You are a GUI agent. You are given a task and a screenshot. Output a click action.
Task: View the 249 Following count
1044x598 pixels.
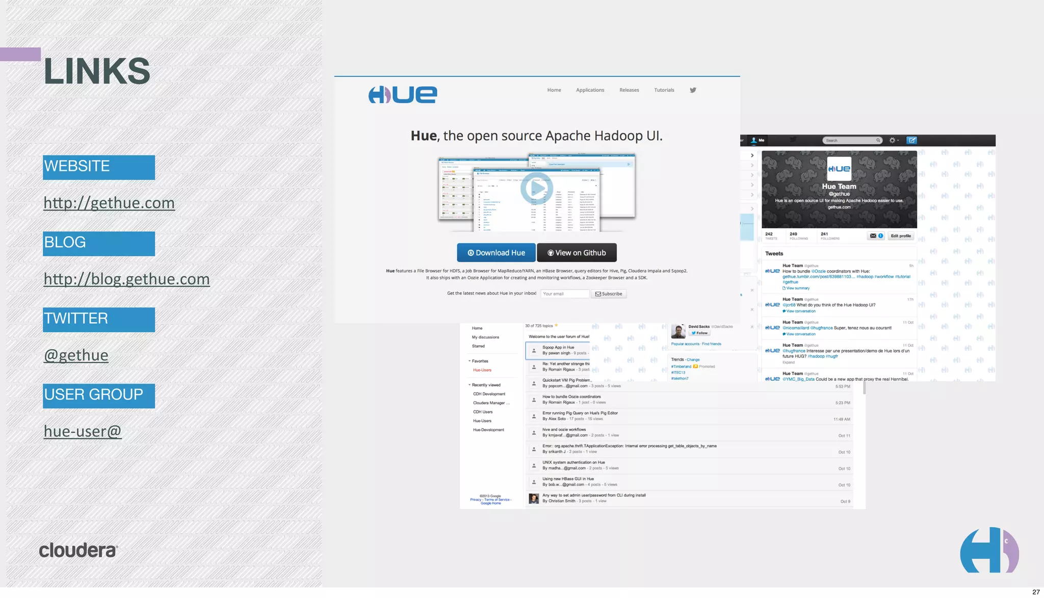798,236
